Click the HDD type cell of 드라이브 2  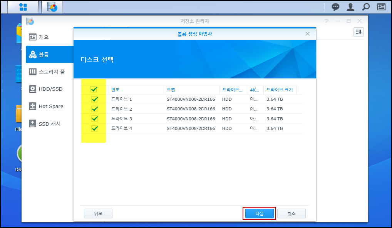(227, 109)
